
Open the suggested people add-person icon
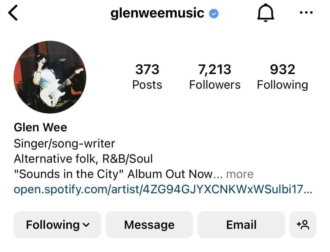pos(303,224)
